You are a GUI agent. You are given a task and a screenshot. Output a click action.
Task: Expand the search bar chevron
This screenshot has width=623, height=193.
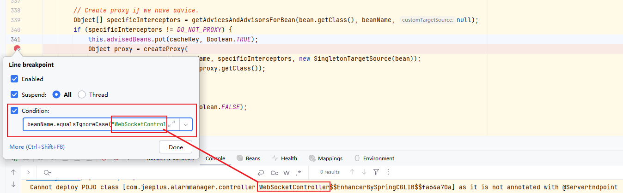(x=29, y=172)
